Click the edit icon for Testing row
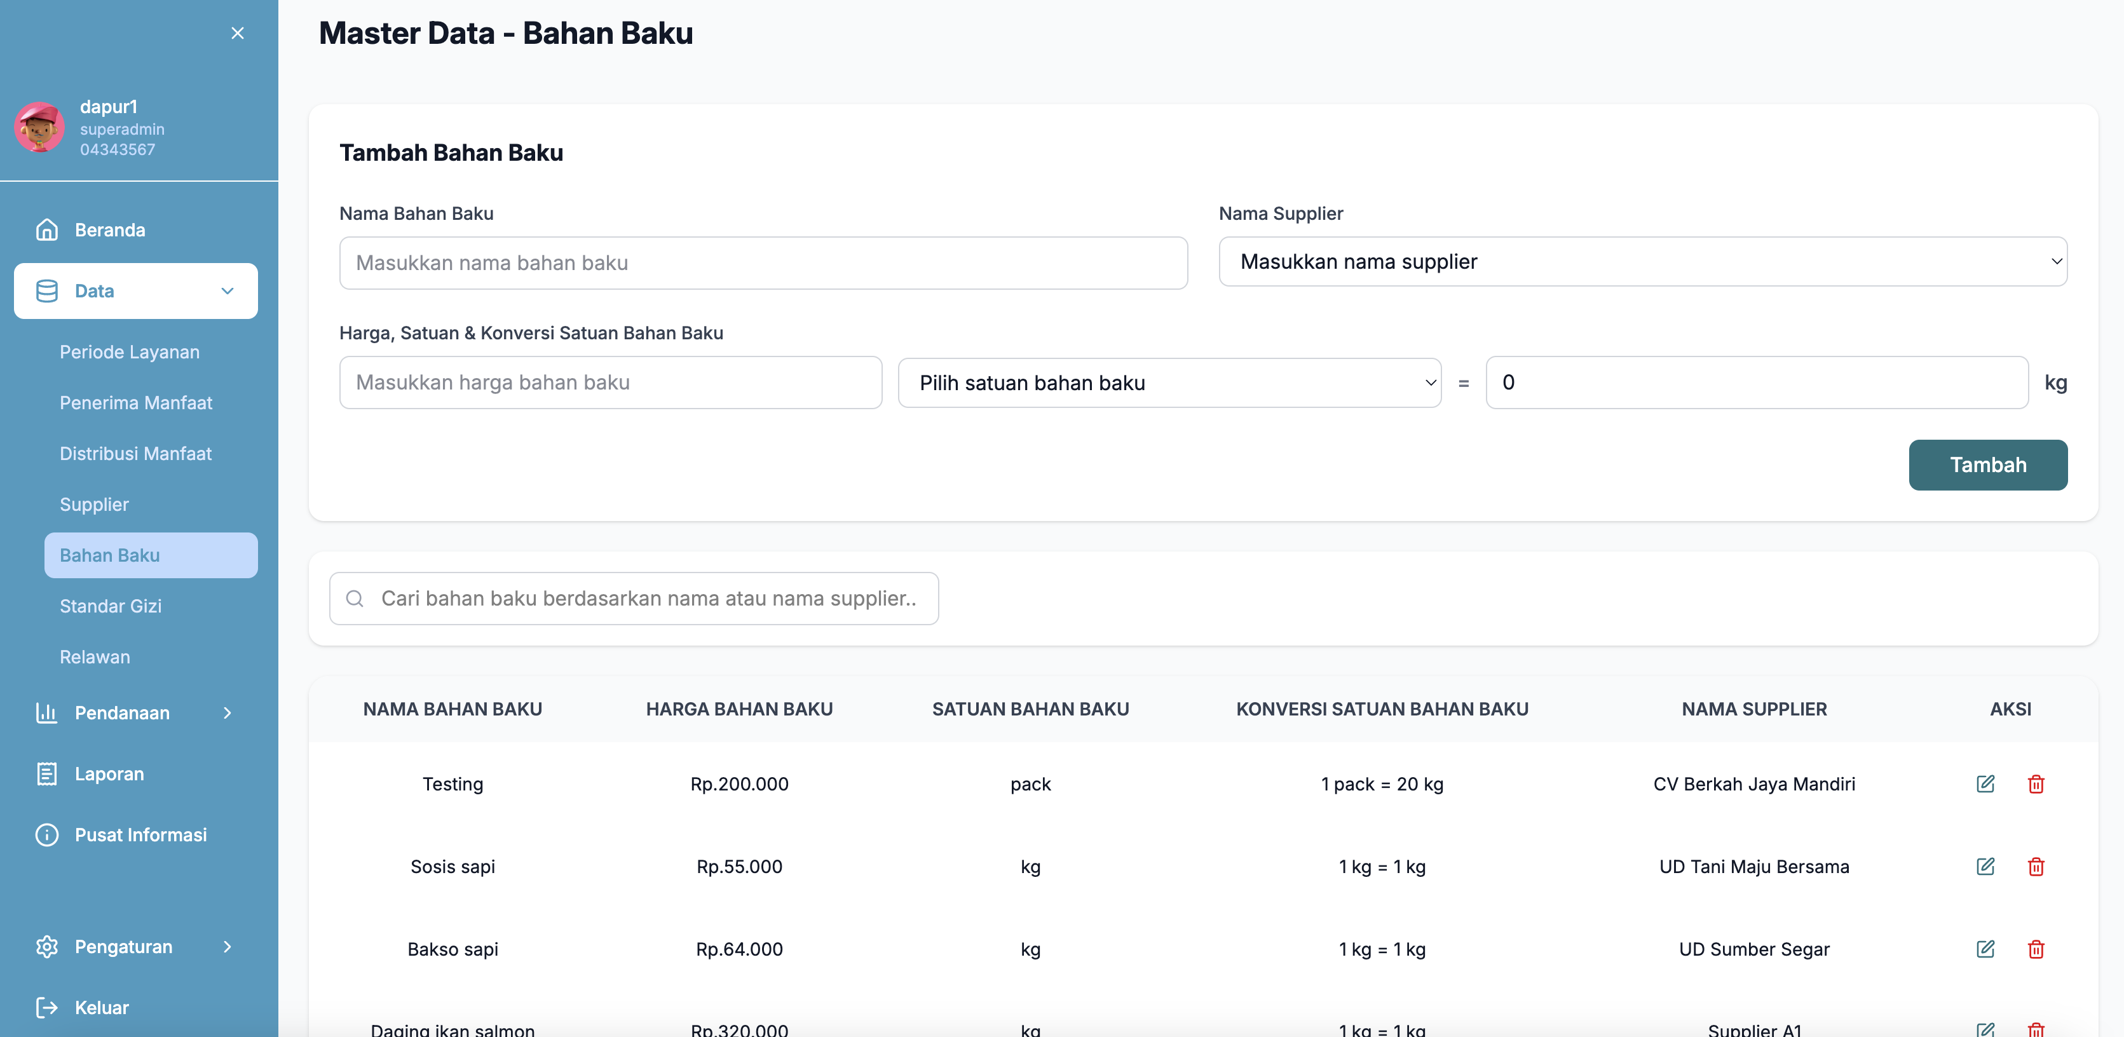Screen dimensions: 2124x1037 coord(1985,783)
